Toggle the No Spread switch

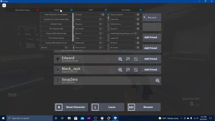(137, 47)
